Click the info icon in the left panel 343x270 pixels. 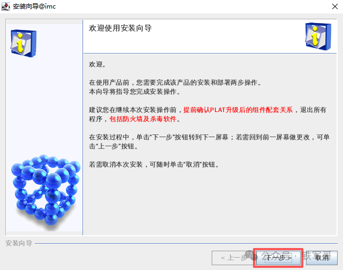24,43
